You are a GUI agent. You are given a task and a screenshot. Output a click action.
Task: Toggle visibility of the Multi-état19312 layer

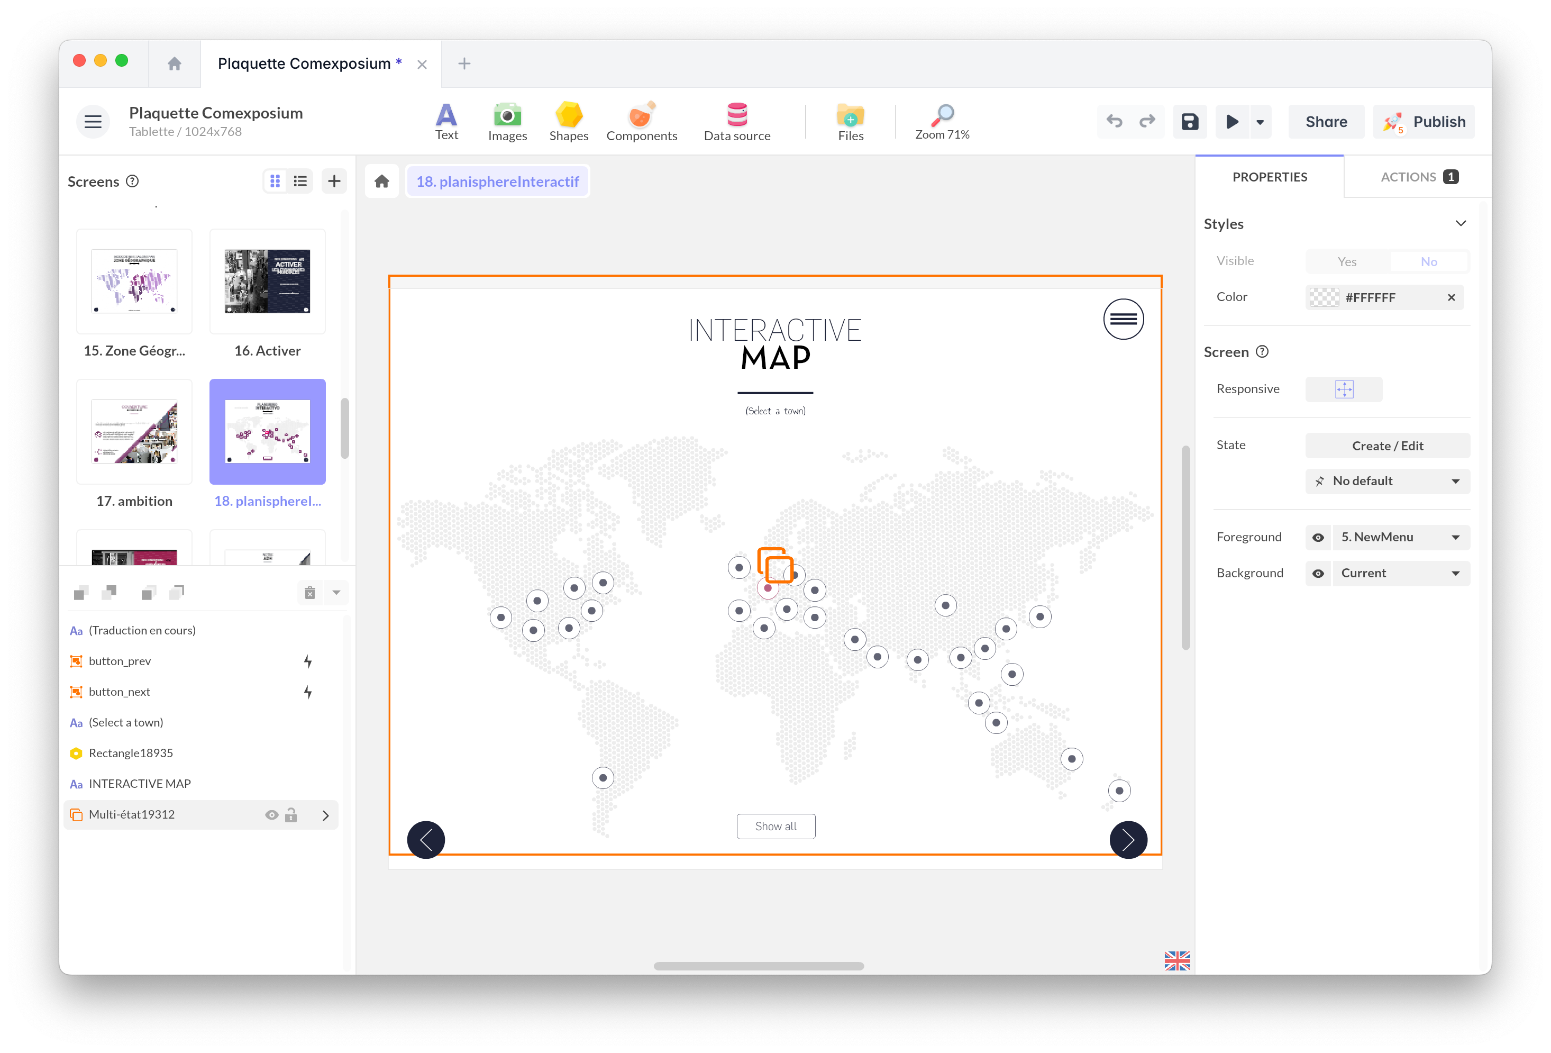(271, 815)
